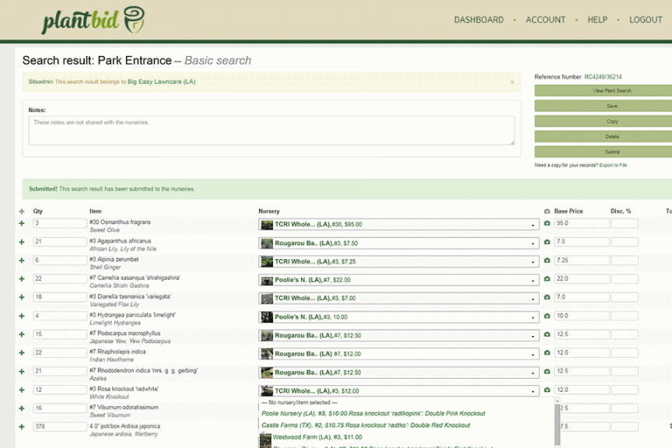This screenshot has height=448, width=672.
Task: Open the DASHBOARD menu item
Action: tap(478, 19)
